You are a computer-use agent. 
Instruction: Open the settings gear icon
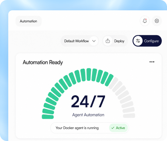[x=157, y=21]
